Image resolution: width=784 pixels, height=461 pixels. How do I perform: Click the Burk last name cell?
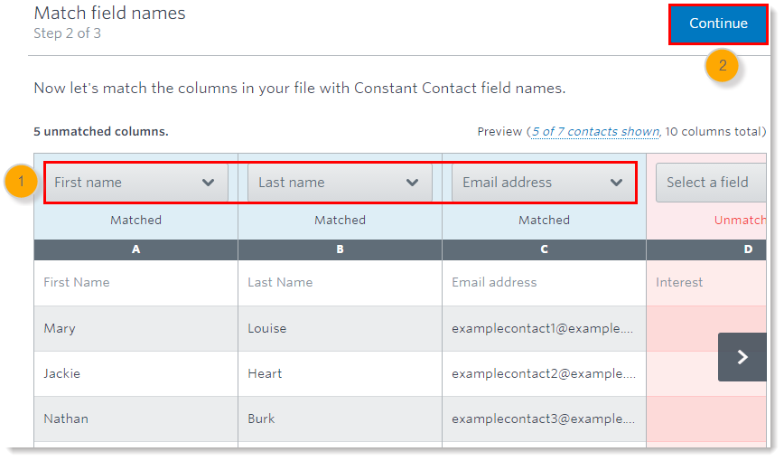(x=340, y=419)
